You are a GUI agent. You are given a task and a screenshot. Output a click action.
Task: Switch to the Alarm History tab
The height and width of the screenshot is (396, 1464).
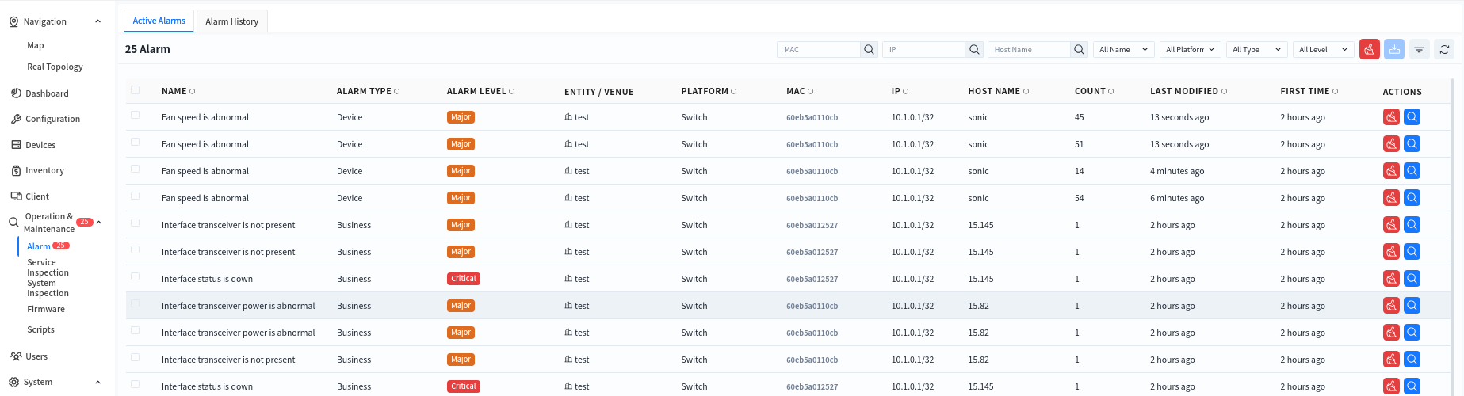231,21
